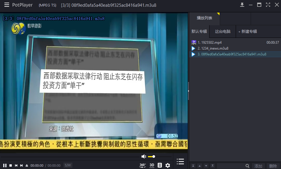Move selected playlist item down

pyautogui.click(x=206, y=166)
